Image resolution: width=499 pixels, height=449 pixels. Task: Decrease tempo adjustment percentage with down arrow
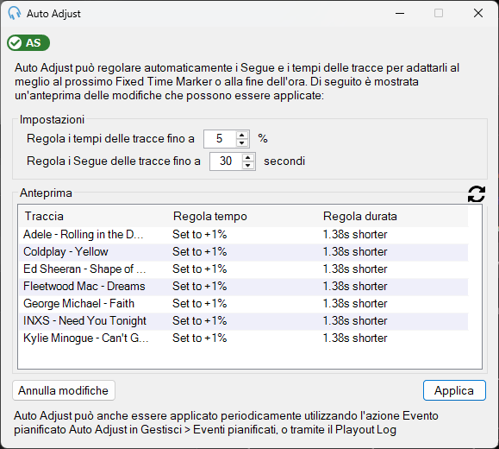pos(242,142)
